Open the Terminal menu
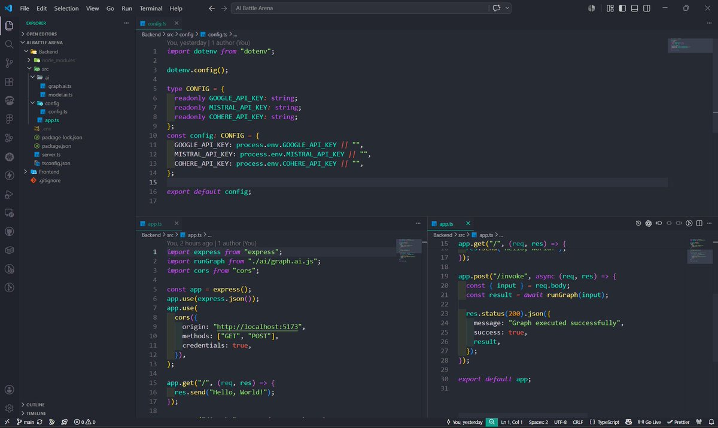 [x=151, y=8]
